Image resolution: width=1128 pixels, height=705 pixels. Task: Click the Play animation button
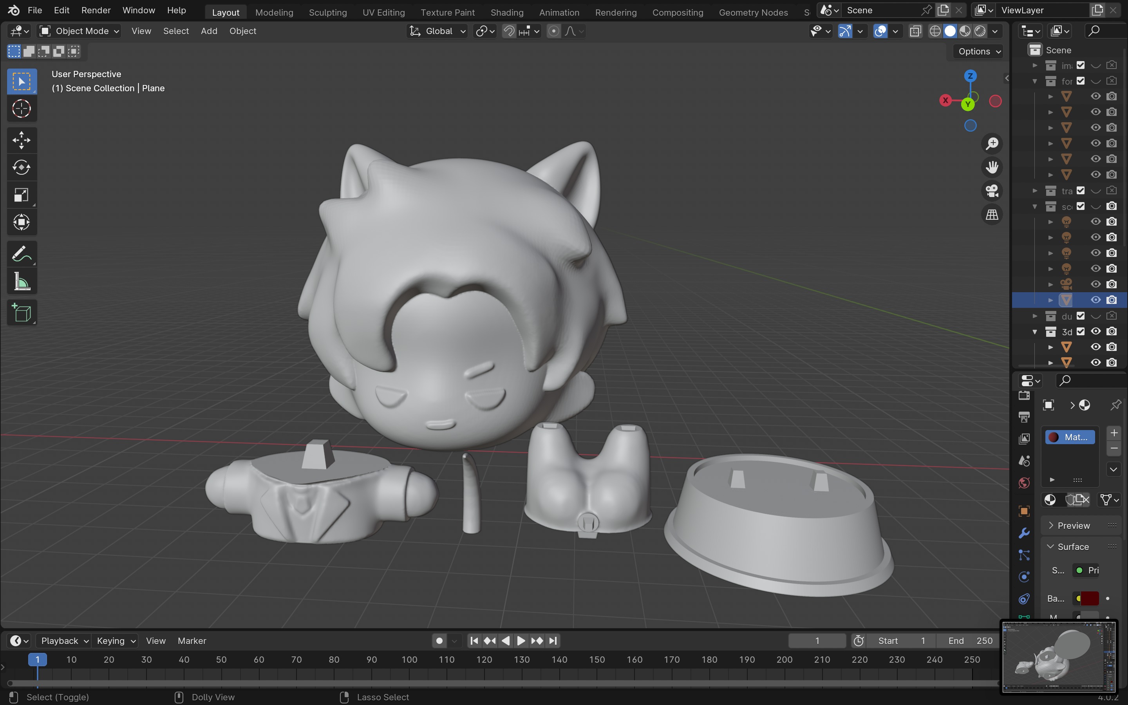point(521,641)
